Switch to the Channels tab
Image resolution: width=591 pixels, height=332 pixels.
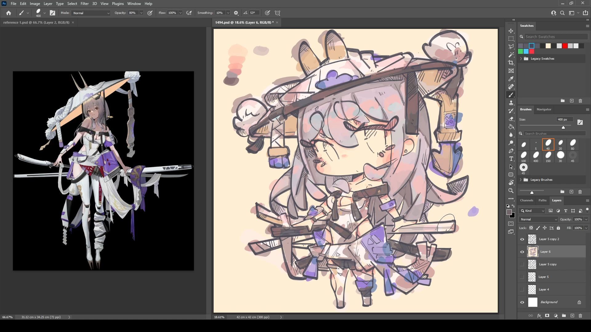coord(527,200)
